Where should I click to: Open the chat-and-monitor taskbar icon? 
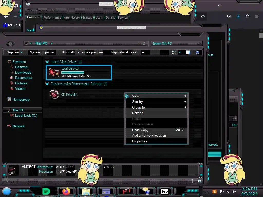coord(146,191)
